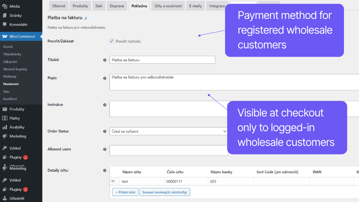Viewport: 359px width, 202px height.
Task: Click Smazat zvolený(é) účet(účty) button
Action: 165,192
